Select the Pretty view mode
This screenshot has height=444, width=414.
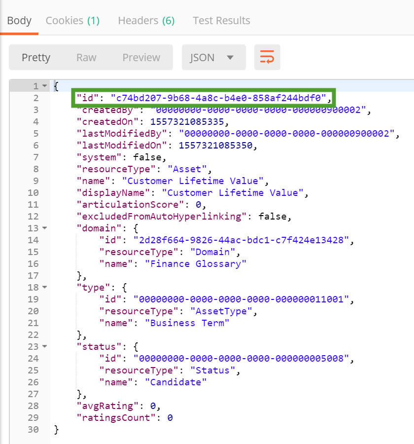36,58
